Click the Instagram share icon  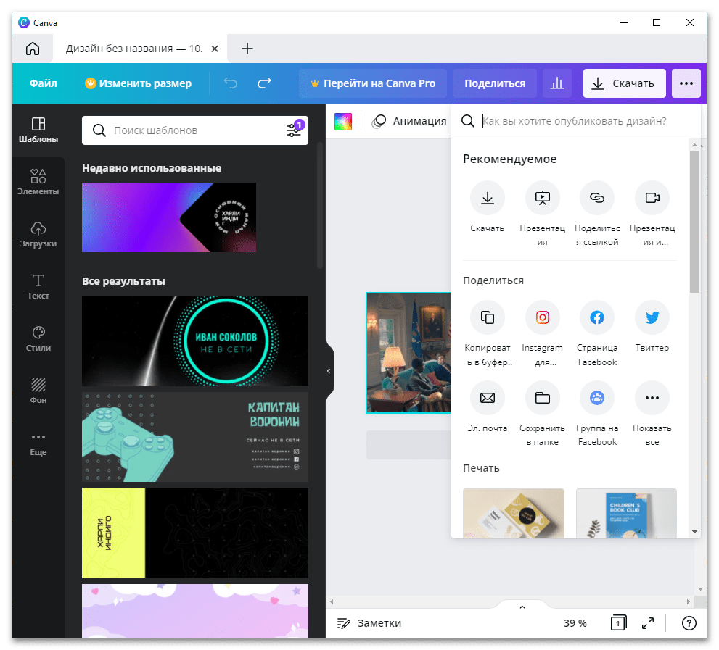coord(543,317)
